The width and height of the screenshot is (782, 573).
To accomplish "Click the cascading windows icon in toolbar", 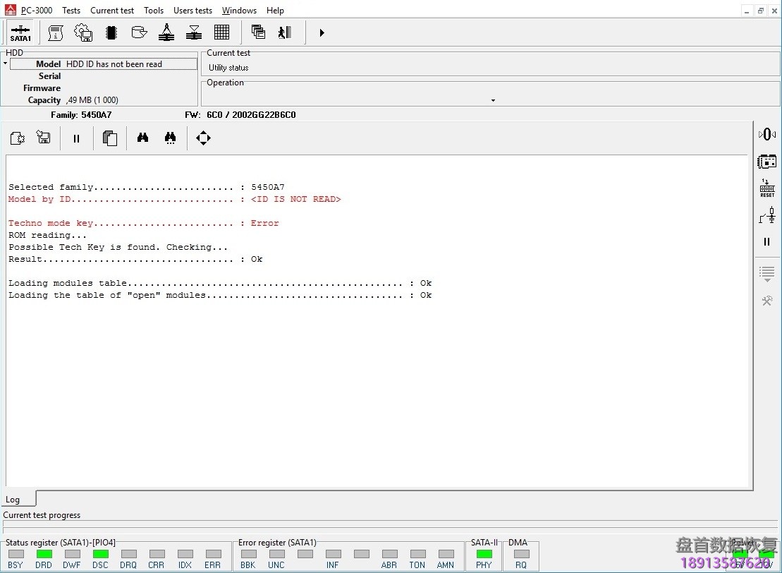I will pos(258,32).
